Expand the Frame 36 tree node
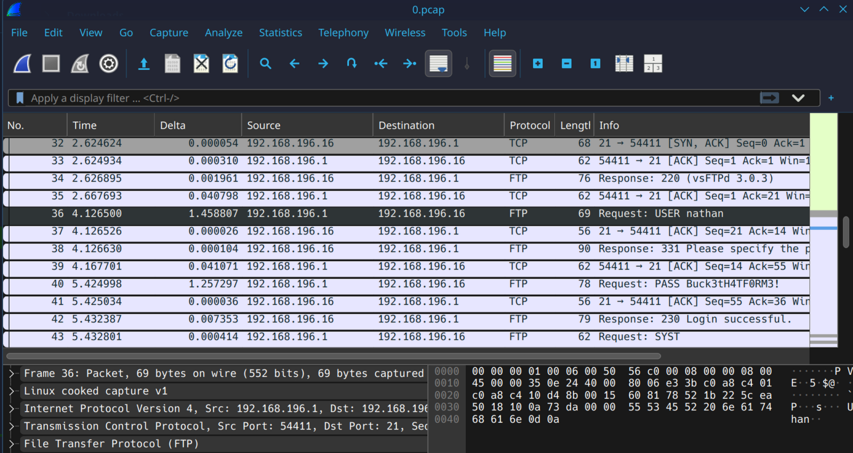 point(11,374)
